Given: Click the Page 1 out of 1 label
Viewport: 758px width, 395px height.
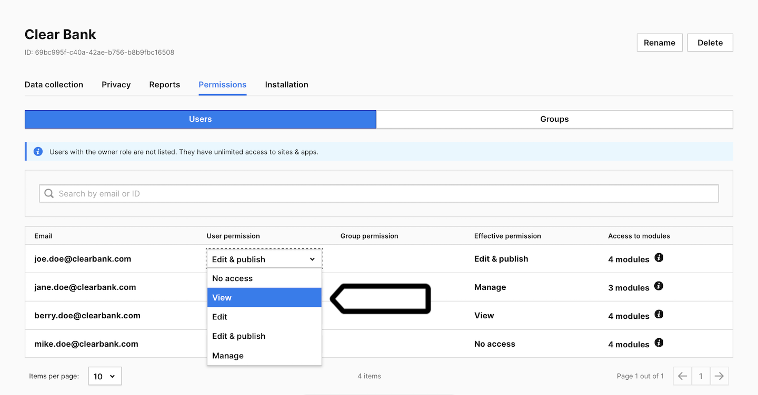Looking at the screenshot, I should tap(640, 376).
